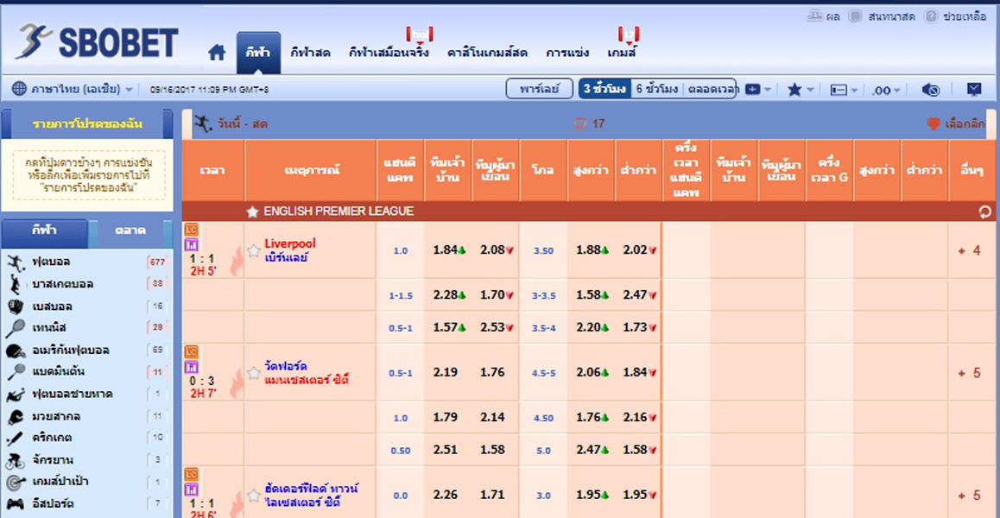Favorite the Huddersfield vs Leicester star
Screen dimensions: 1000x518
(x=254, y=495)
